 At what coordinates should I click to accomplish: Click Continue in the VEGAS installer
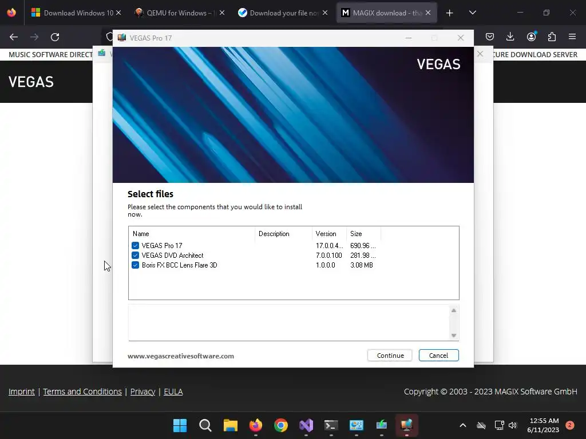click(390, 356)
